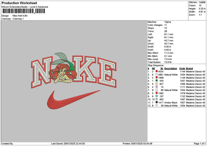This screenshot has height=146, width=207.
Task: Click the Total Bobbin value 72.91ft
Action: [168, 62]
